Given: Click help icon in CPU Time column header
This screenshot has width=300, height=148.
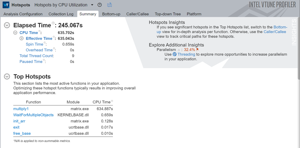Looking at the screenshot, I should tap(112, 101).
